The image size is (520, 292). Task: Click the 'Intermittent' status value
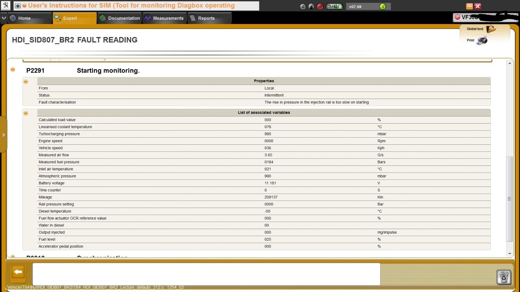tap(274, 95)
